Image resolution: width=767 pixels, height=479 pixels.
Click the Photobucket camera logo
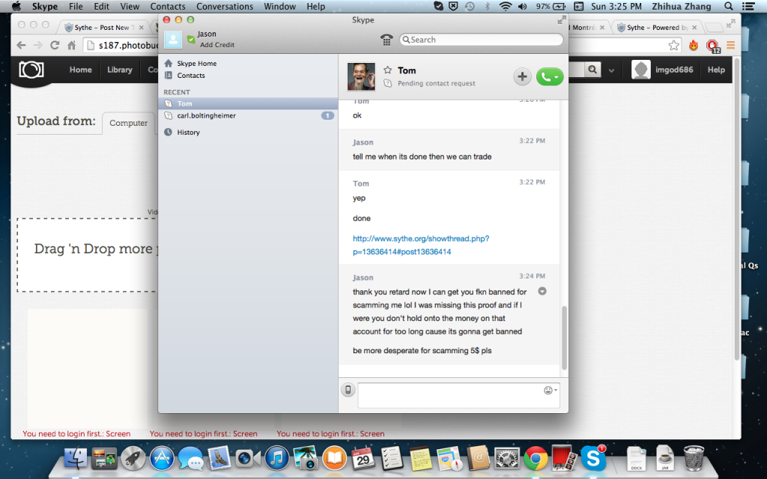click(31, 70)
